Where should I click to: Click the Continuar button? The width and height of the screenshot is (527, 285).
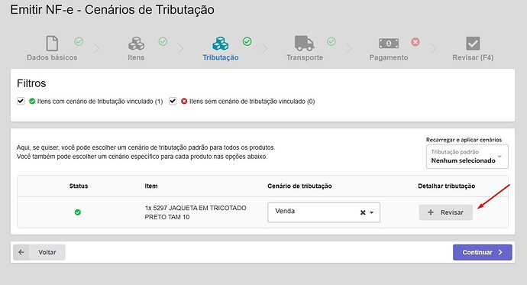pyautogui.click(x=482, y=252)
